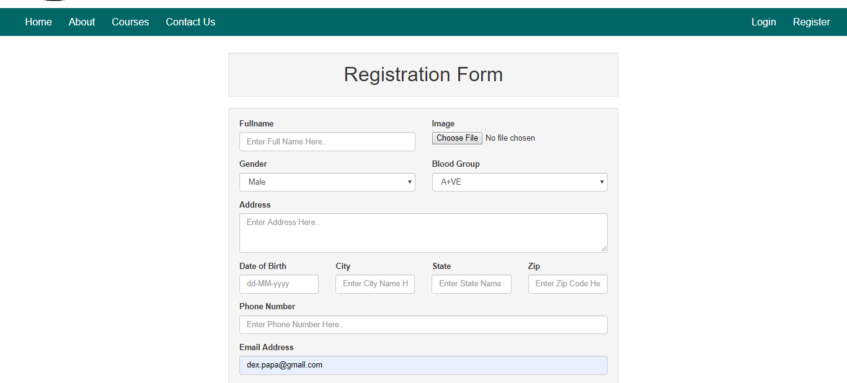Open the Courses menu item

point(130,22)
